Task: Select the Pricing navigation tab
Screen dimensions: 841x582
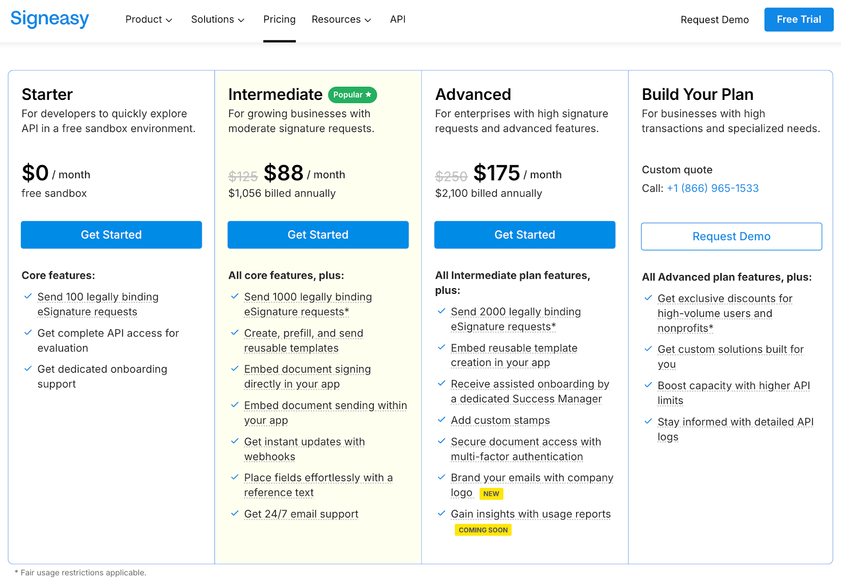Action: (x=279, y=19)
